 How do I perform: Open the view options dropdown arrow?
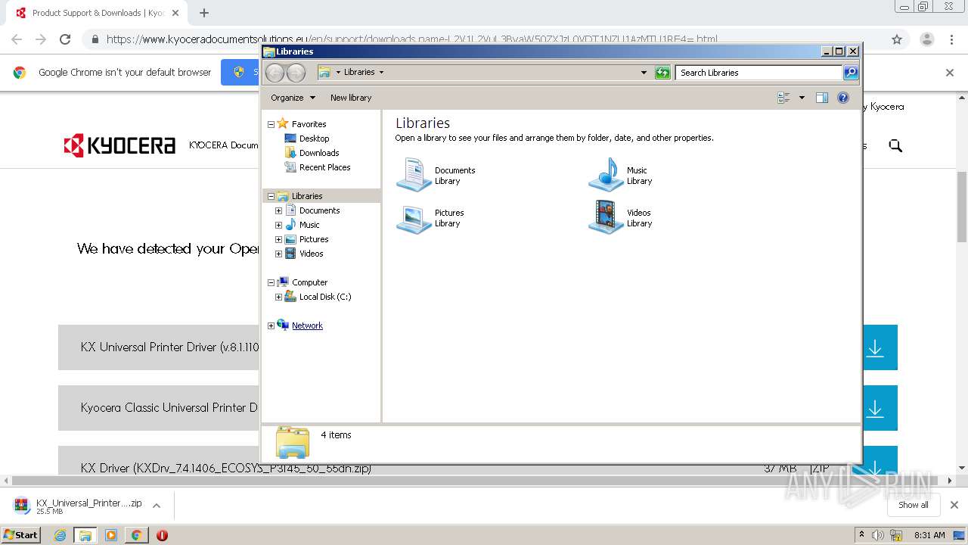(x=802, y=98)
